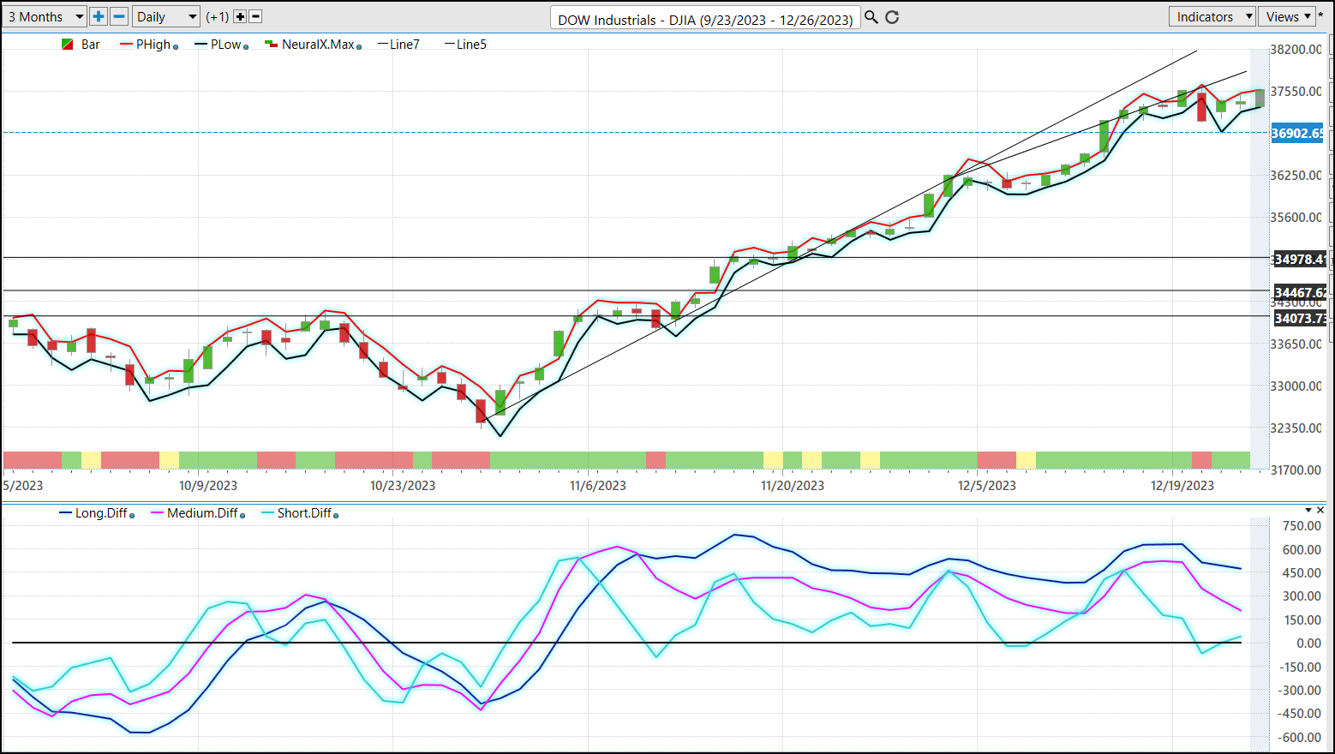1335x754 pixels.
Task: Click the DOW Industrials symbol field
Action: 705,19
